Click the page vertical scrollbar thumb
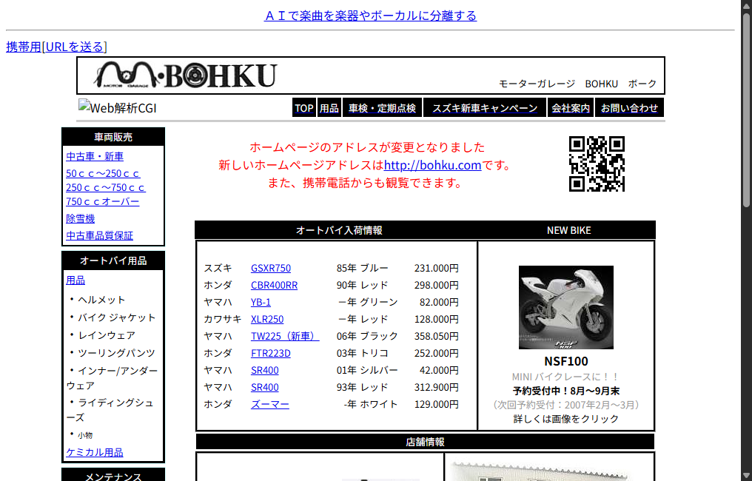Image resolution: width=752 pixels, height=481 pixels. [x=746, y=110]
